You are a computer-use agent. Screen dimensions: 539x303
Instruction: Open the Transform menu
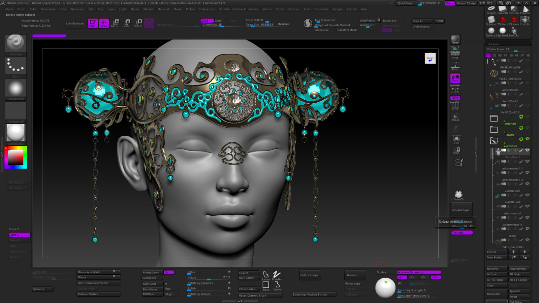click(x=321, y=9)
